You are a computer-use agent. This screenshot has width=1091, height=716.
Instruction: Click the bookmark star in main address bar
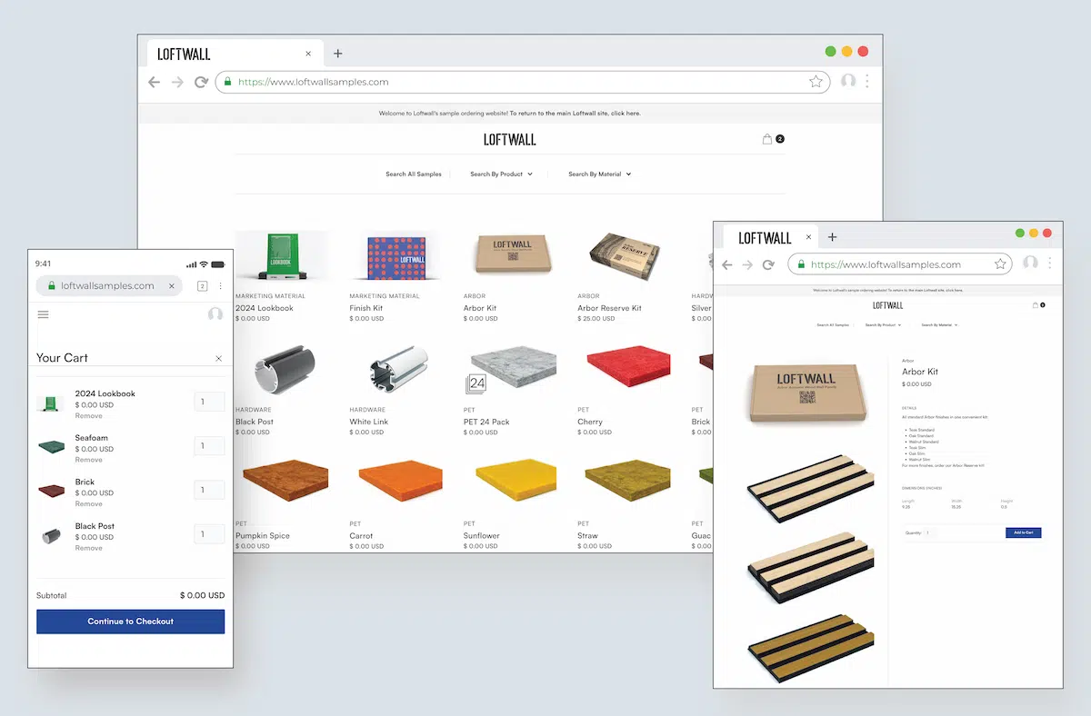[x=816, y=82]
